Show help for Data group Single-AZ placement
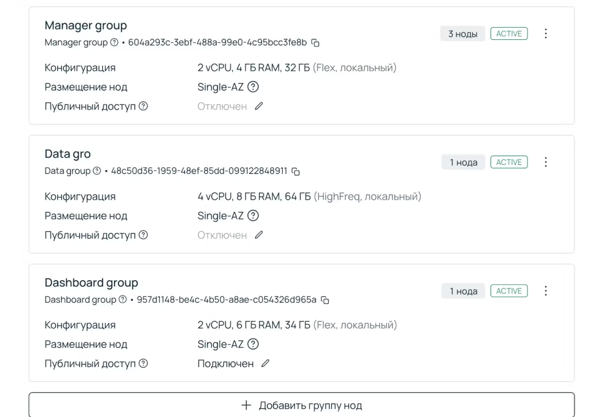608x417 pixels. (253, 216)
